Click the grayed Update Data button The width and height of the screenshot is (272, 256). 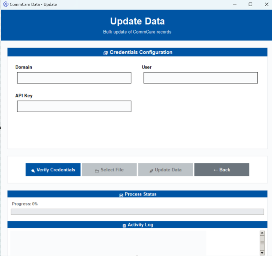(166, 170)
